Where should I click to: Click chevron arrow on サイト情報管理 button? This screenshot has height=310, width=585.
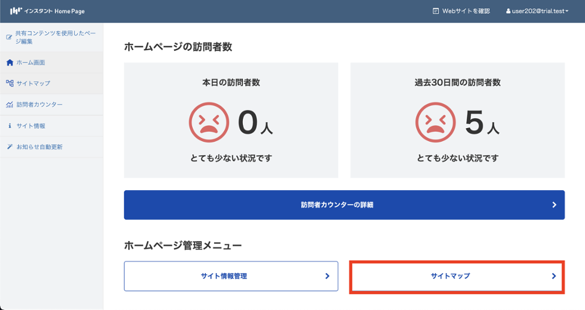point(327,276)
